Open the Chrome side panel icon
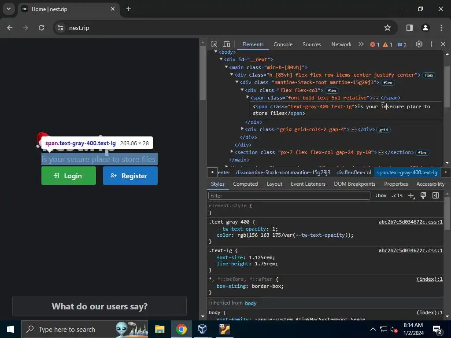 (409, 28)
